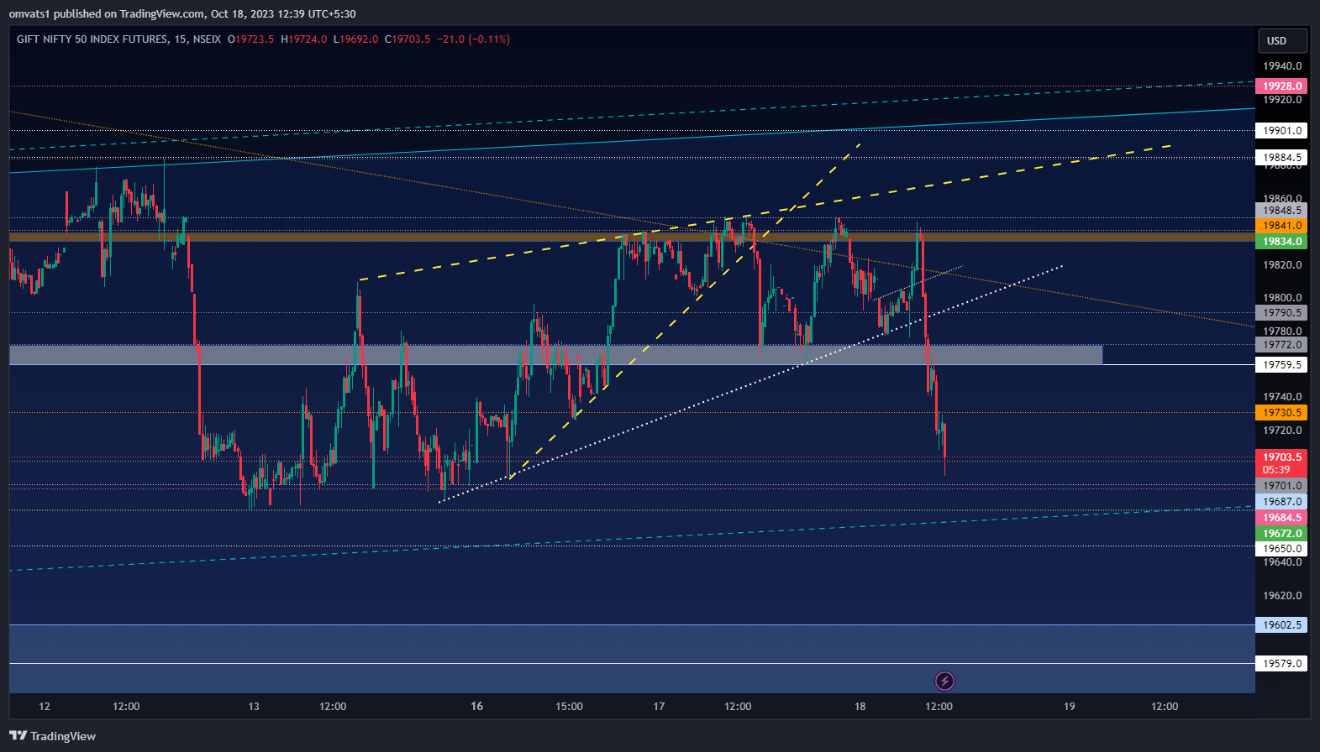Click the pink 19928.0 price label

pyautogui.click(x=1282, y=86)
